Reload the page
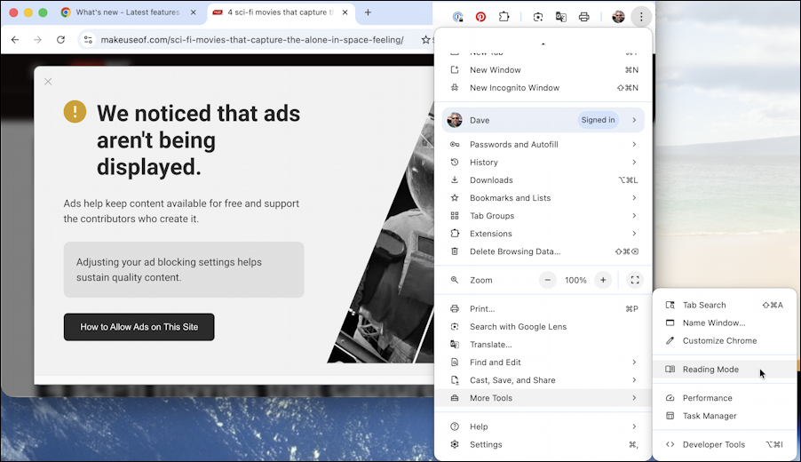Screen dimensions: 801x462 point(60,39)
